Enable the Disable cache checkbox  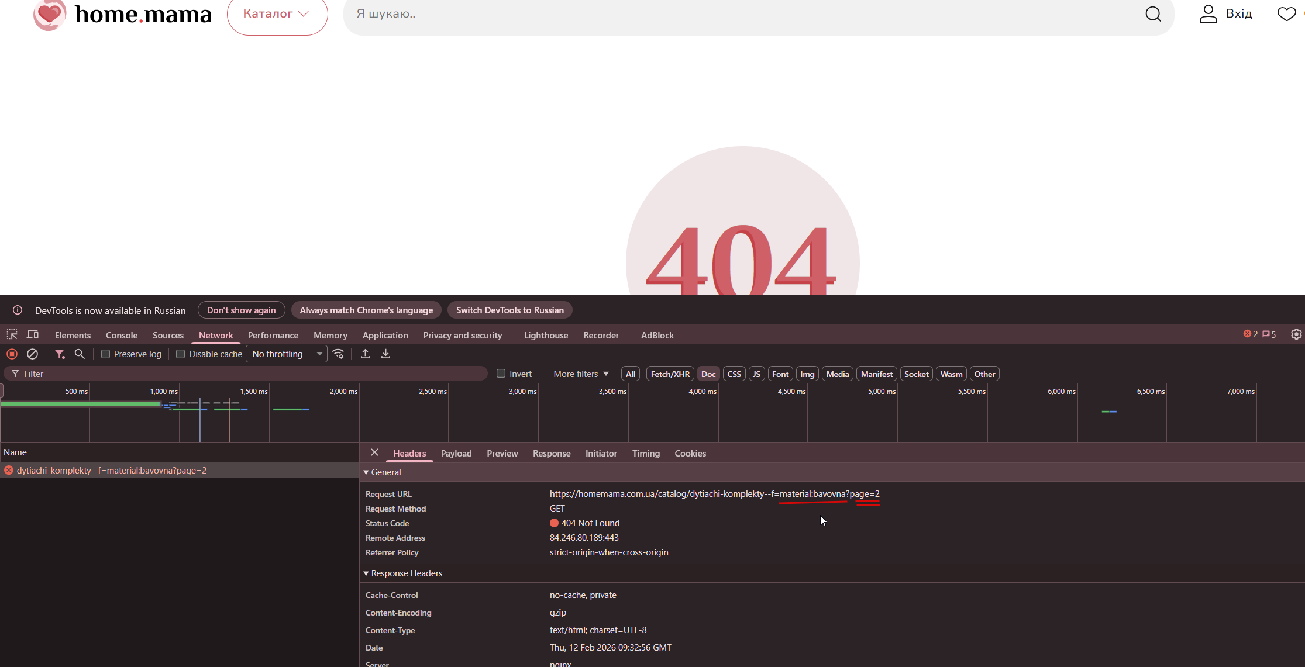click(181, 354)
